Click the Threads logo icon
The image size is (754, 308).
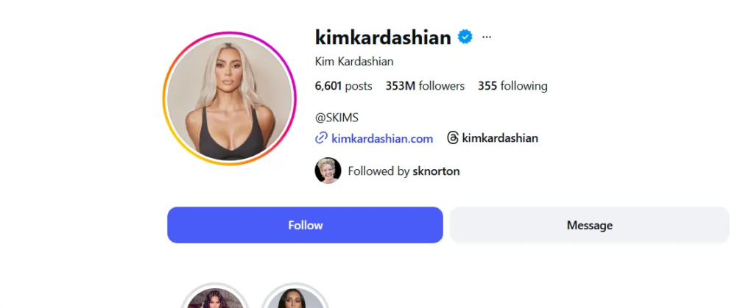tap(453, 138)
